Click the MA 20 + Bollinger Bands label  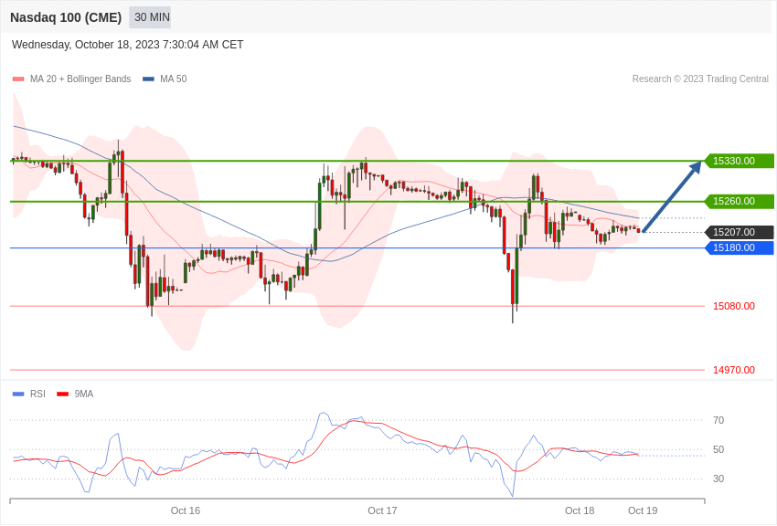click(80, 79)
